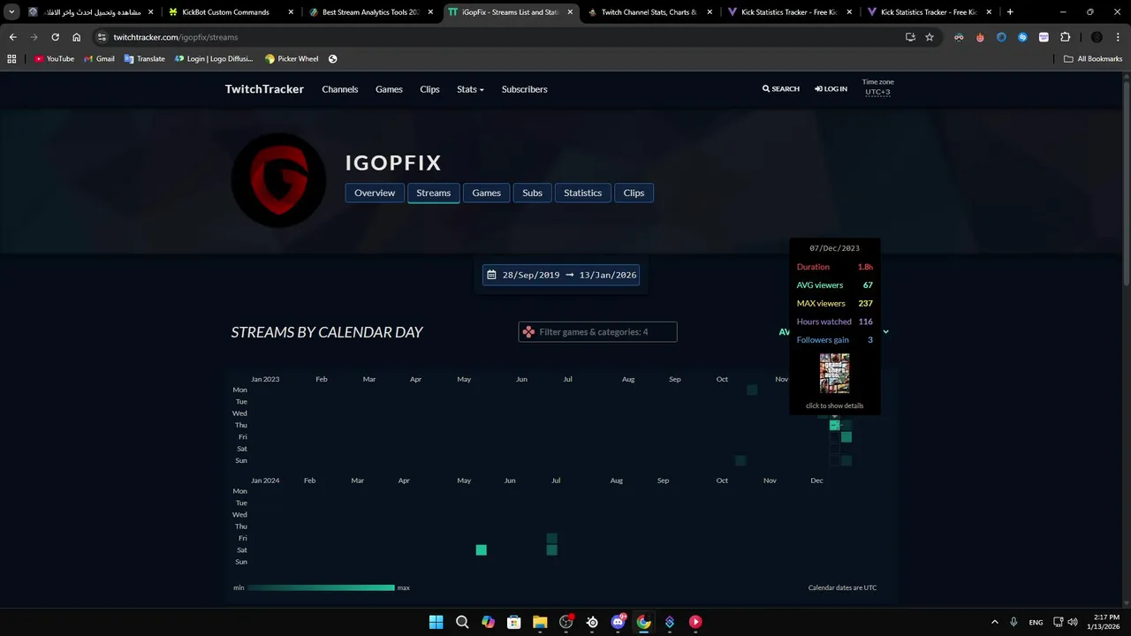Expand the metric dropdown chevron beside the tooltip
This screenshot has height=636, width=1131.
point(885,332)
